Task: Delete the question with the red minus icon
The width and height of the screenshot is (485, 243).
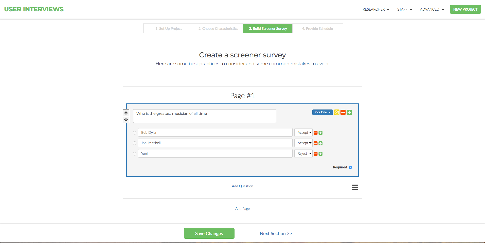Action: (x=343, y=112)
